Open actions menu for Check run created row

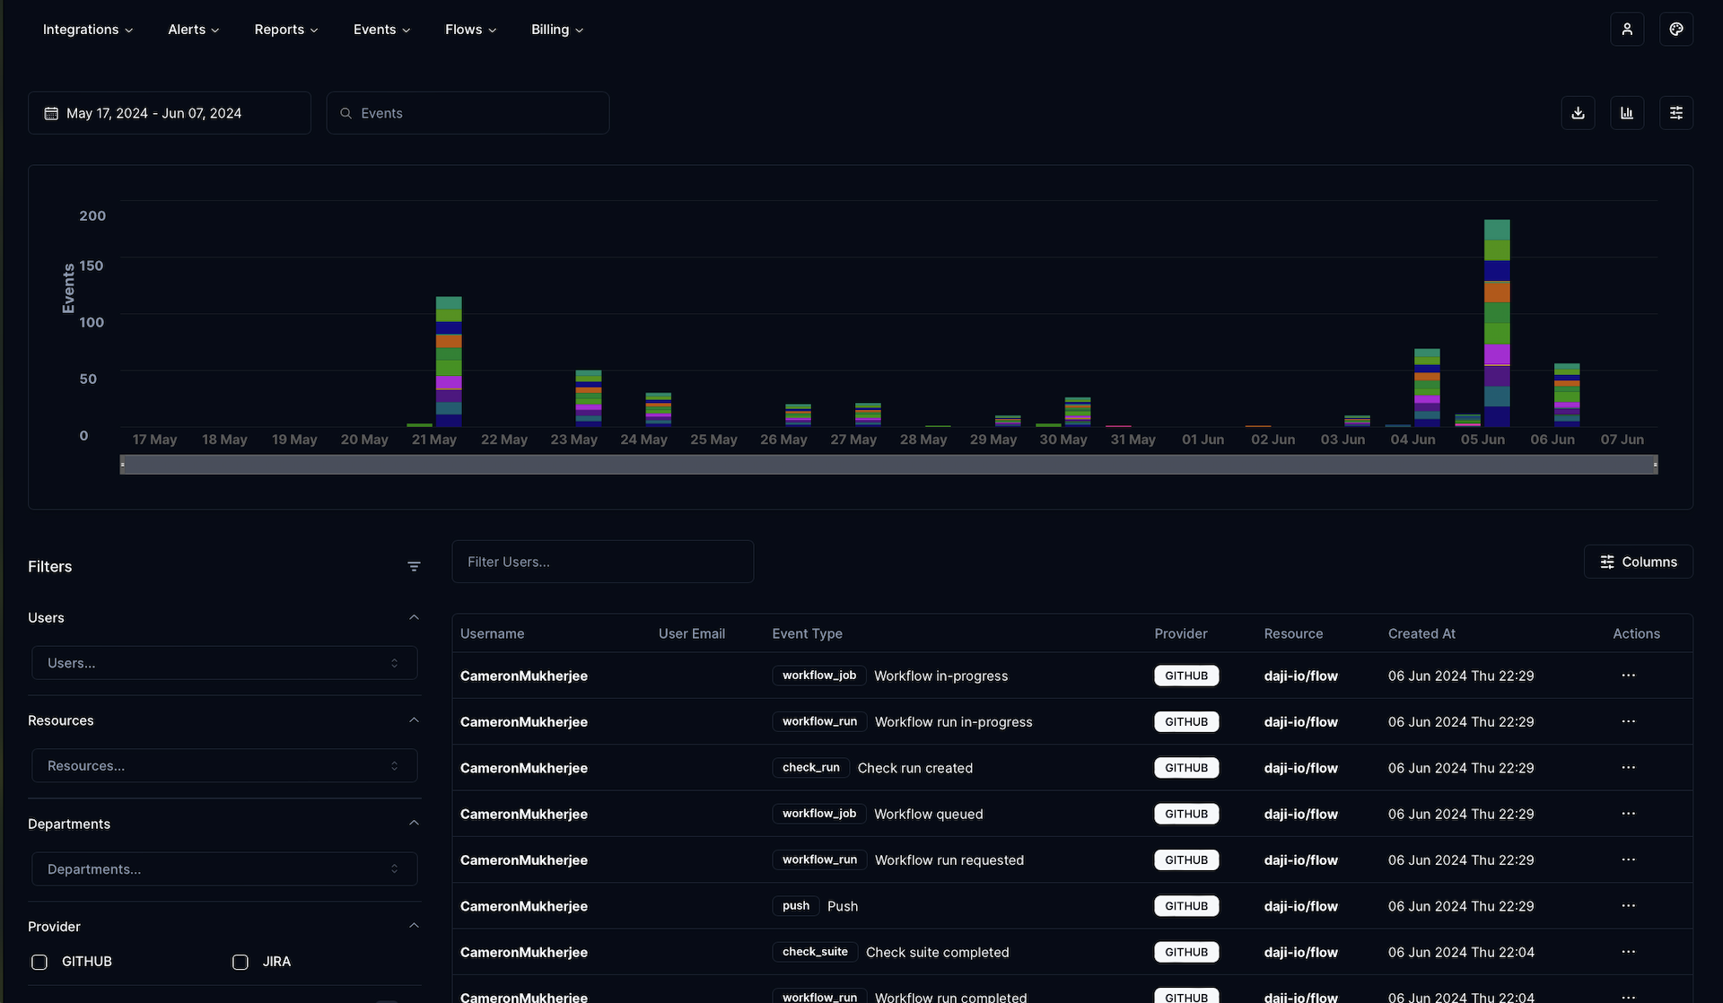[1629, 768]
